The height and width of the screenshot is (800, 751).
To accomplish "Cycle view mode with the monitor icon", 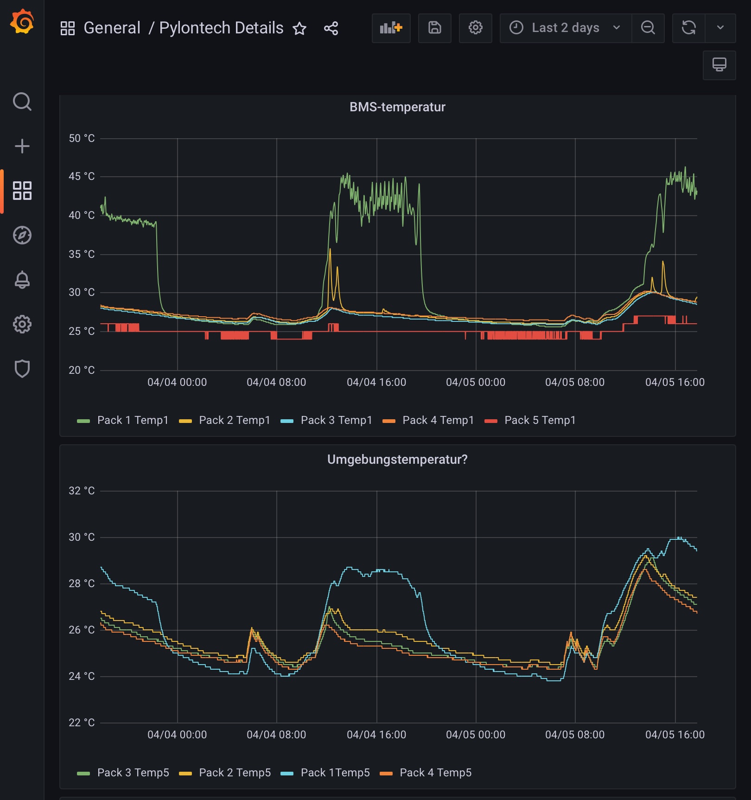I will point(719,65).
